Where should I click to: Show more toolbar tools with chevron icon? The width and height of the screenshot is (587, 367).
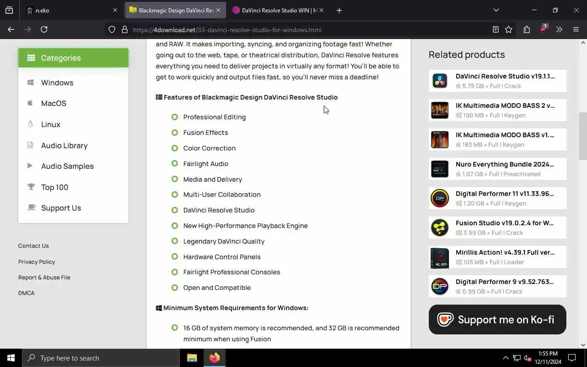point(559,29)
